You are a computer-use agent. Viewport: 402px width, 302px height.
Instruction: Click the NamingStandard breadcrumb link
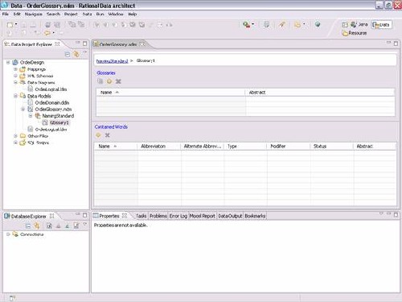[x=112, y=61]
